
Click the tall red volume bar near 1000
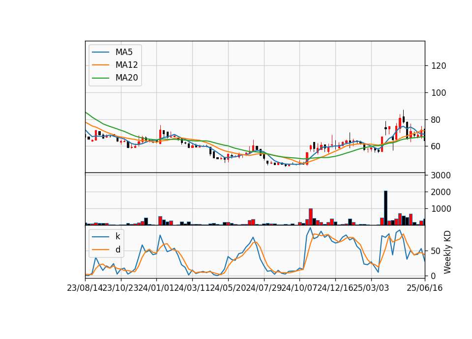(x=311, y=217)
